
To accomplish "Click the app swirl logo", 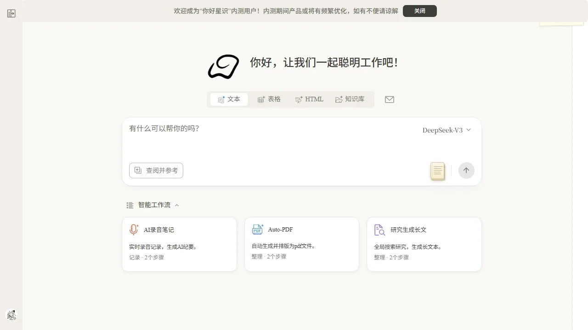I will (224, 66).
